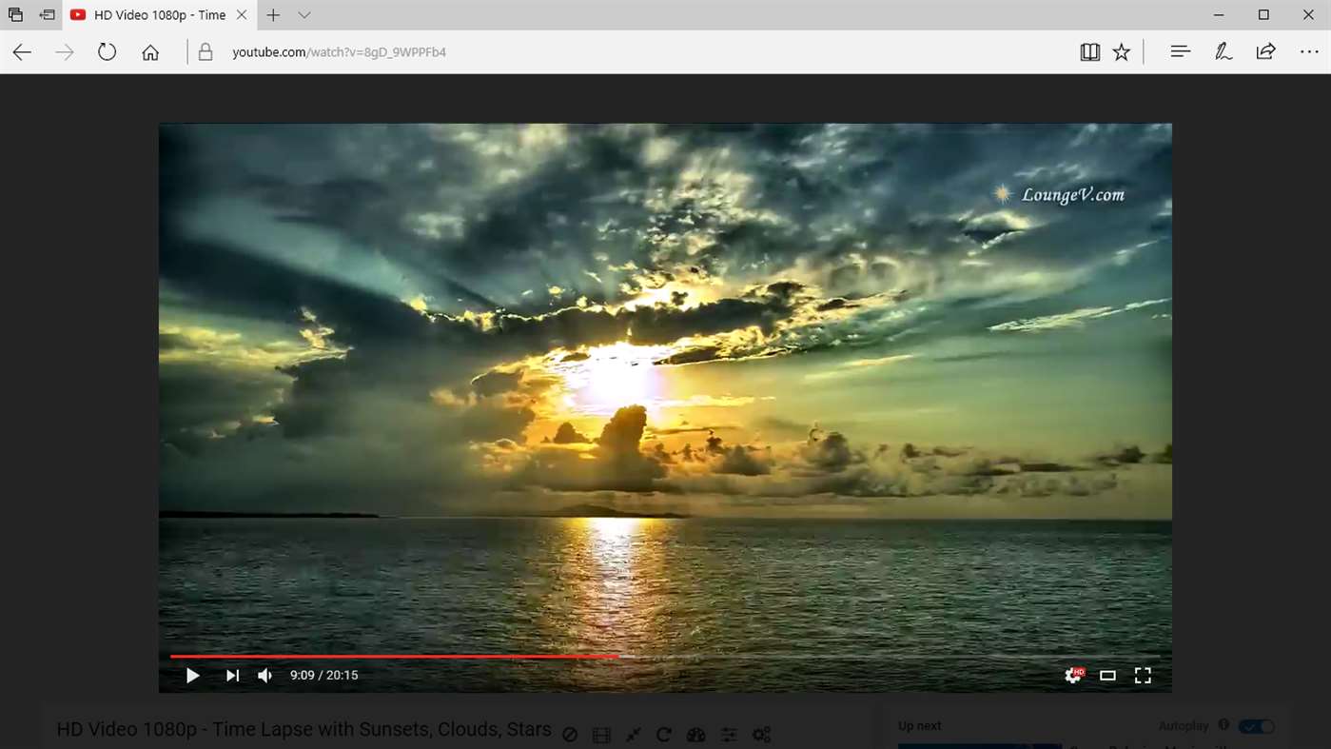Play the video
Viewport: 1331px width, 749px height.
[x=192, y=676]
